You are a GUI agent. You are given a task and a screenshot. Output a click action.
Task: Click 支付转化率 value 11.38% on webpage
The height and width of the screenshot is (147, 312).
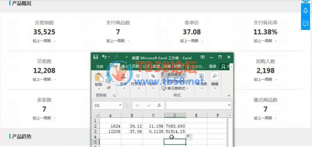coord(266,32)
